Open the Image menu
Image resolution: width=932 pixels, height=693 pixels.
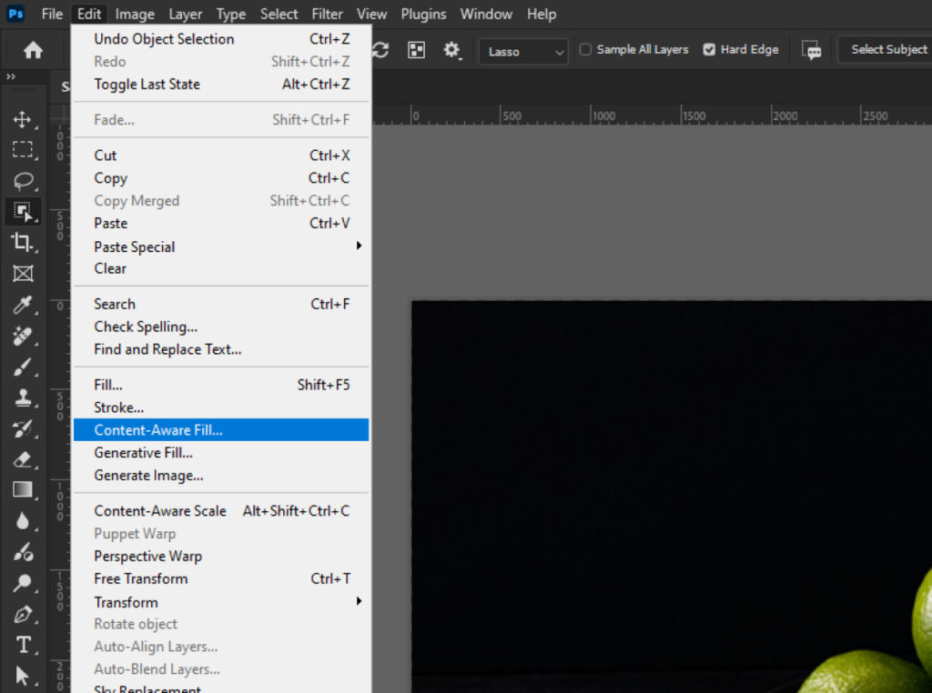click(135, 14)
